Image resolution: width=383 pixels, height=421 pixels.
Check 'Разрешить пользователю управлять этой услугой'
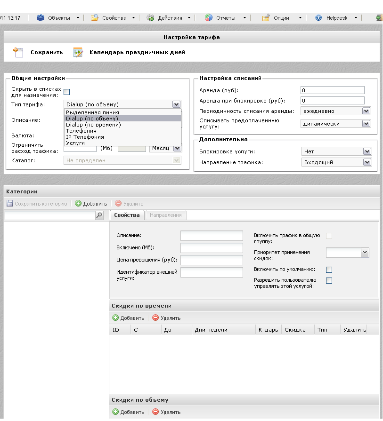tap(329, 281)
